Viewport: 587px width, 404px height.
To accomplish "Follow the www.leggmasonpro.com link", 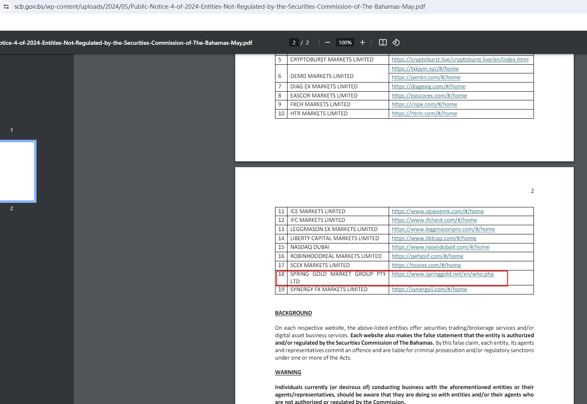I will (443, 229).
